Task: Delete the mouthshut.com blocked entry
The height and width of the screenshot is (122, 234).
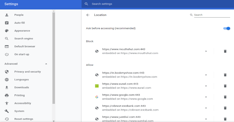Action: (225, 51)
